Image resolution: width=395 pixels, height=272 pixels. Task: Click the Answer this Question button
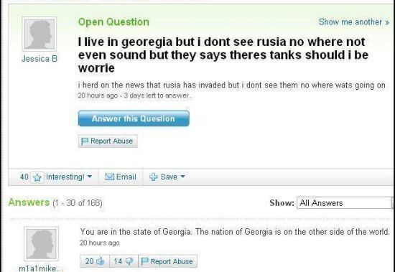(134, 118)
